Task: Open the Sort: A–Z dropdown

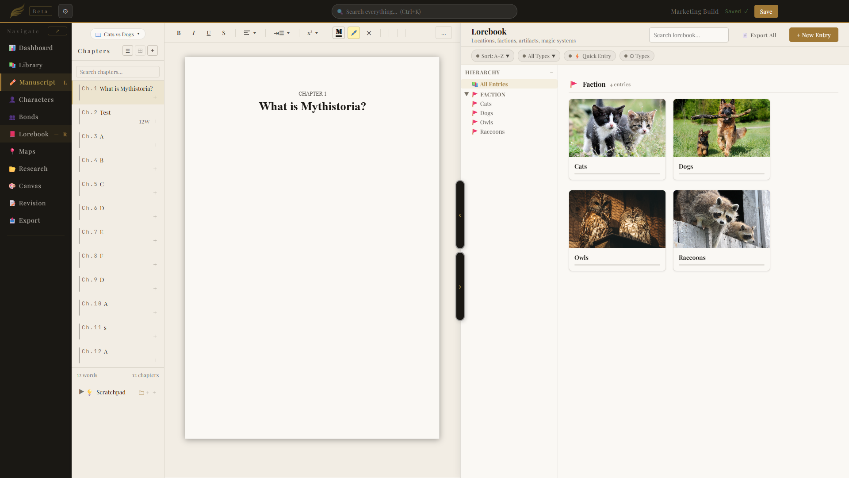Action: click(493, 56)
